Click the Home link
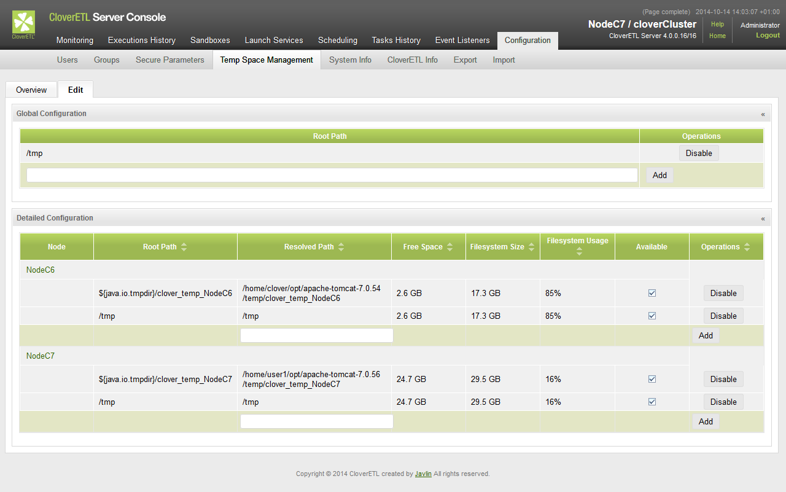The image size is (786, 492). (x=717, y=36)
